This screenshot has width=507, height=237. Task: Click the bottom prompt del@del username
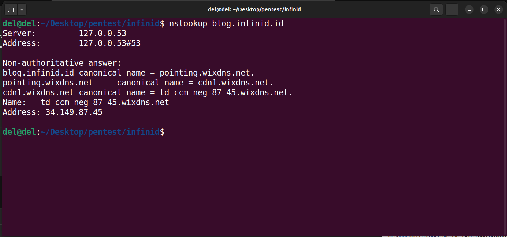tap(19, 132)
